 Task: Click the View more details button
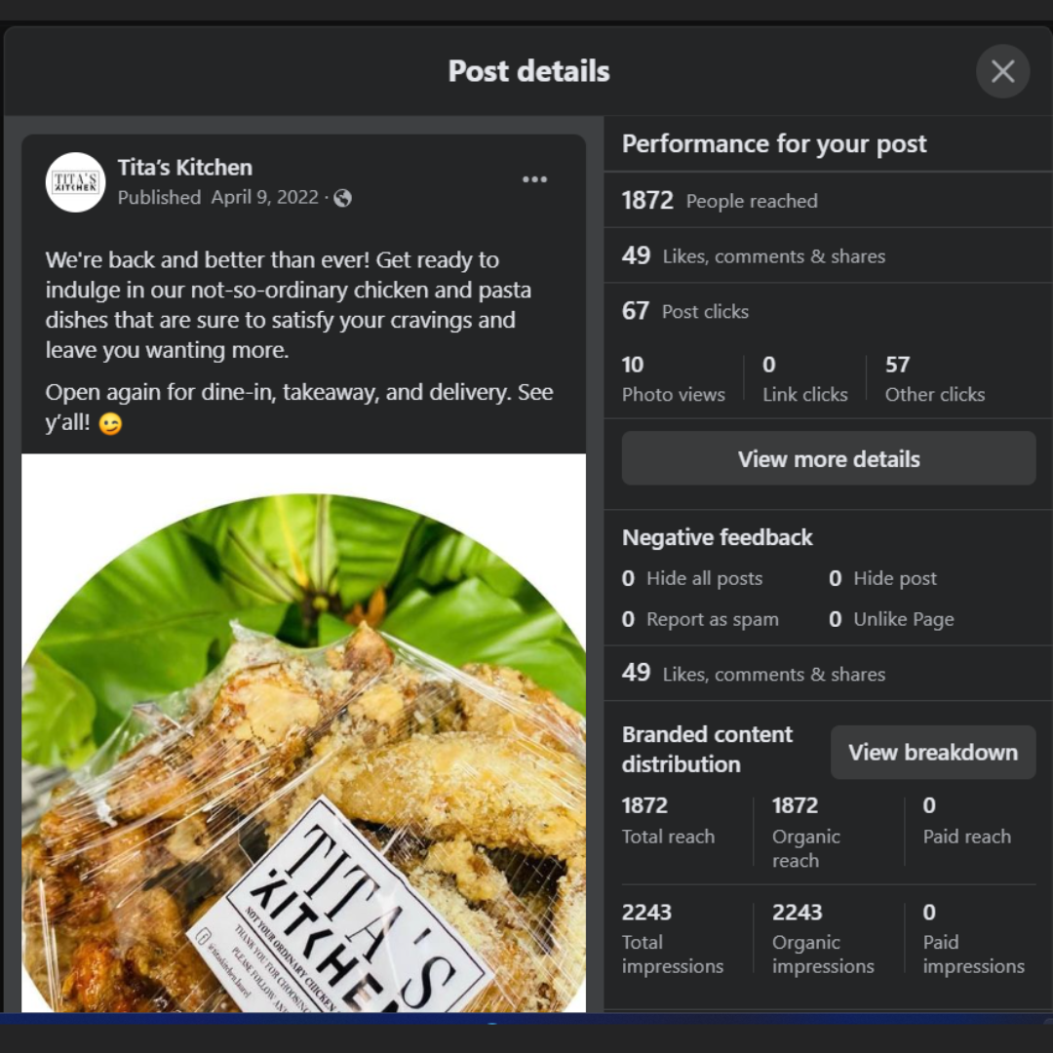tap(828, 459)
